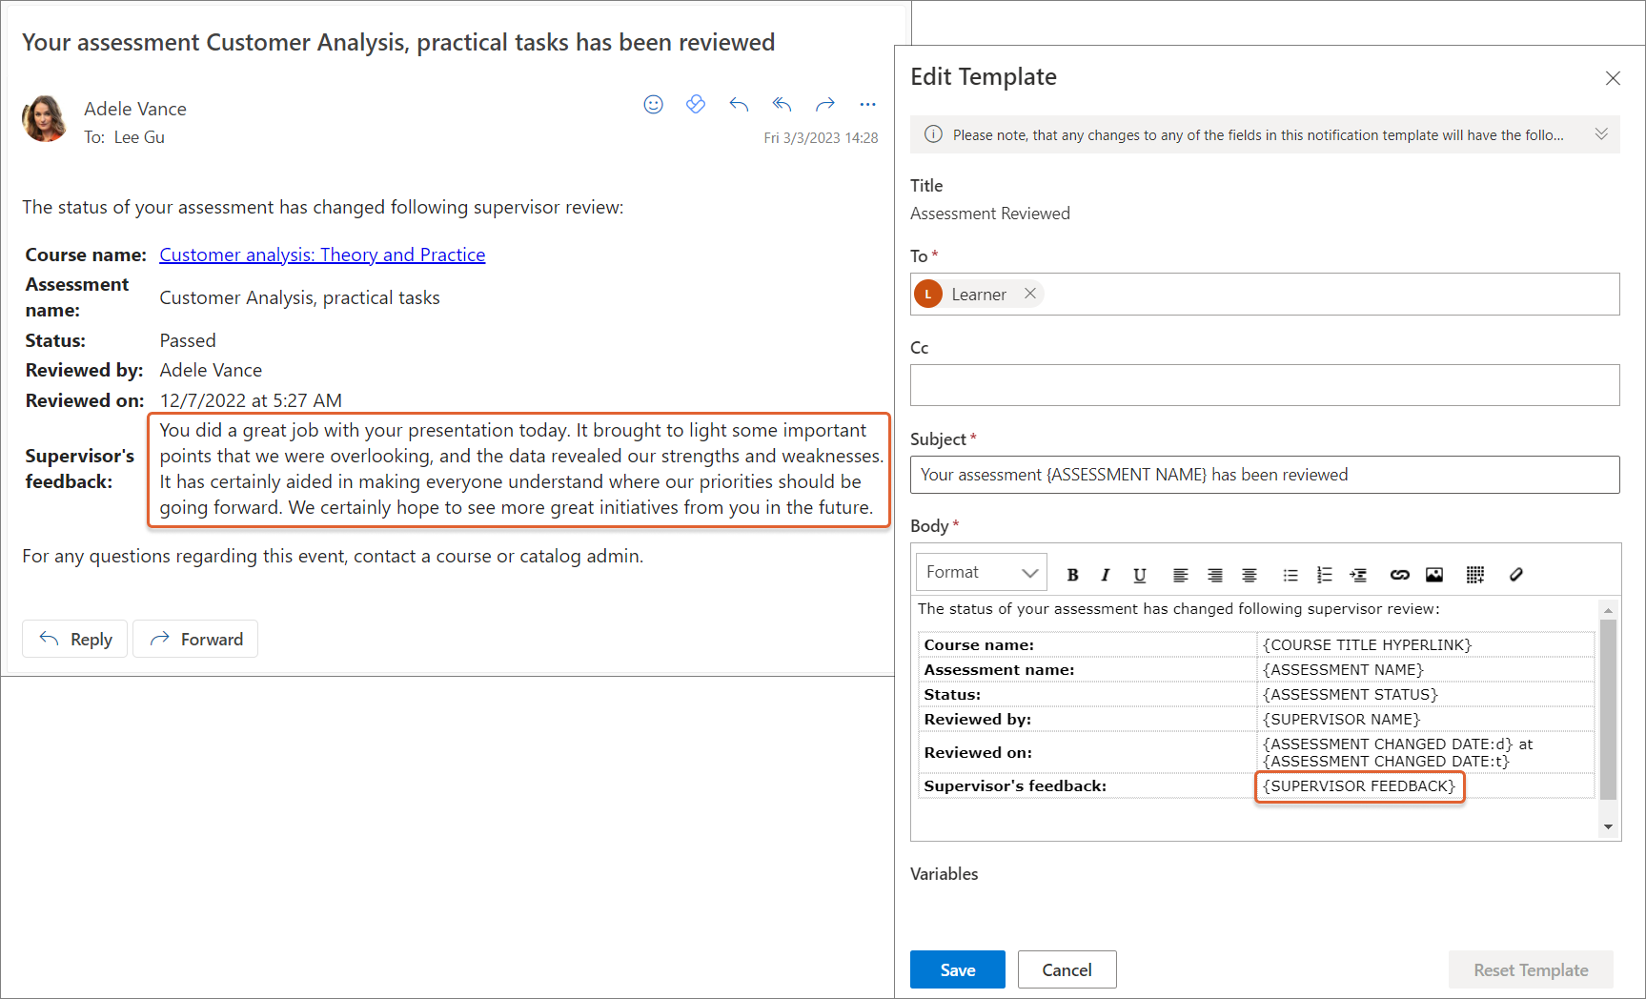Toggle italic text formatting
Screen dimensions: 1646x999
1105,575
